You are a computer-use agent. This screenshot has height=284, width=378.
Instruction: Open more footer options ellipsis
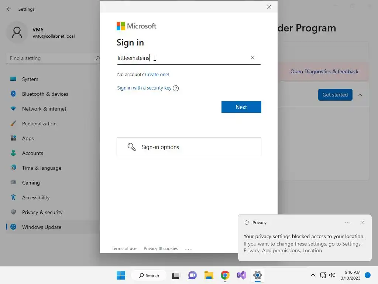pos(189,249)
